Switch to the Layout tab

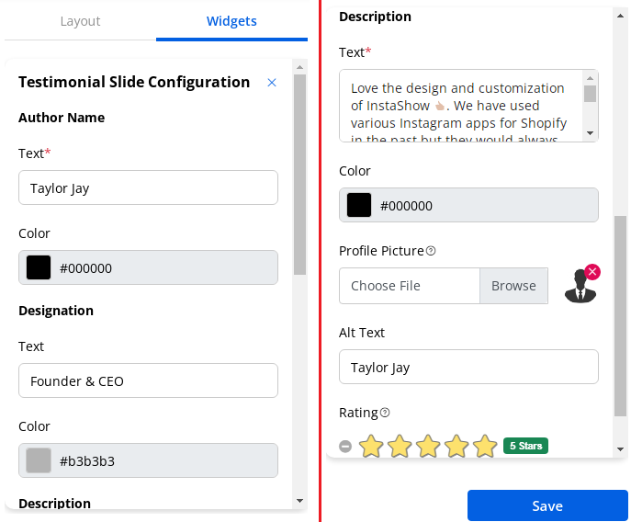[80, 21]
